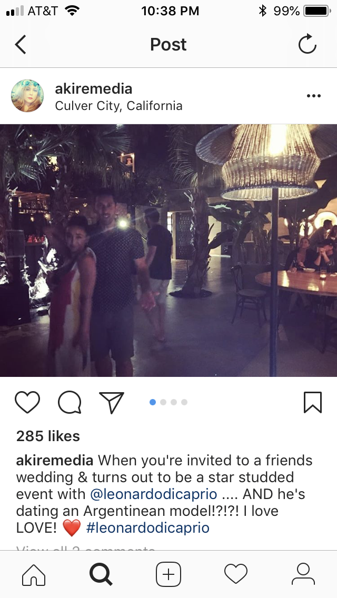Refresh the post with reload icon
Viewport: 337px width, 598px height.
[307, 44]
